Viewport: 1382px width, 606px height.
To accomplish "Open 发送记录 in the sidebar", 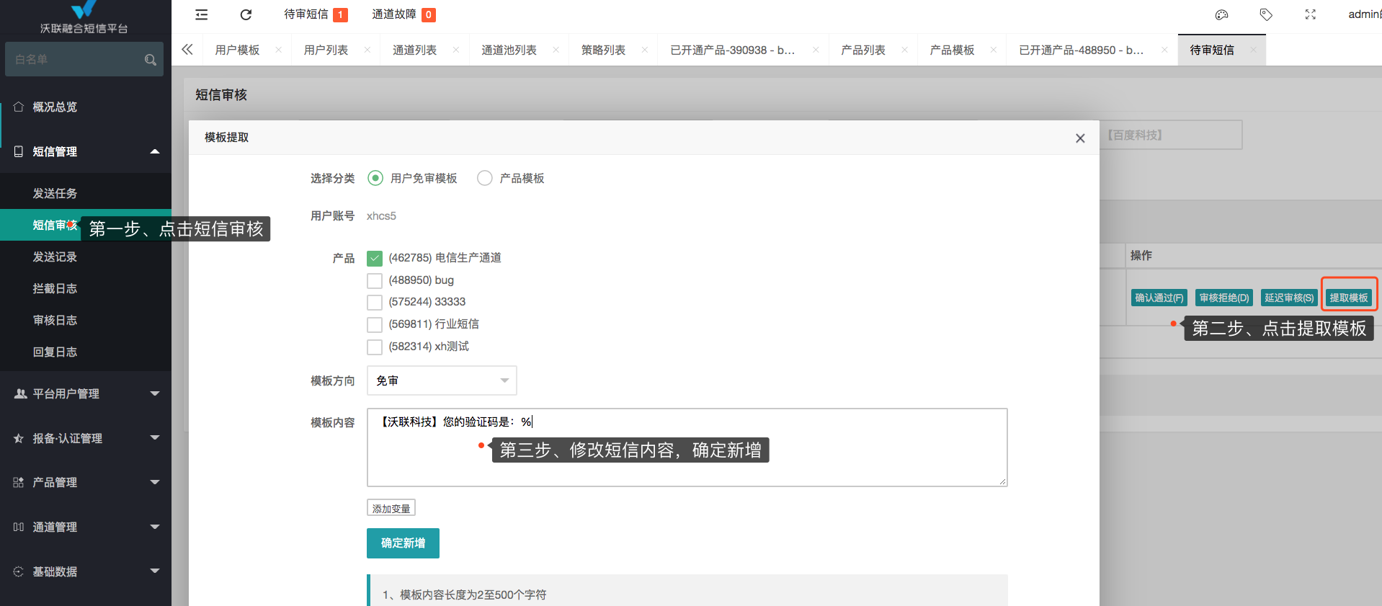I will point(86,257).
